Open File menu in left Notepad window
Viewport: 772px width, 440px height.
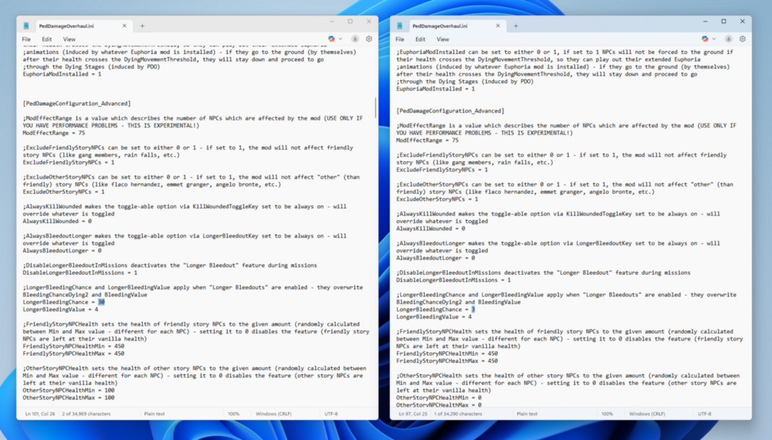[26, 39]
